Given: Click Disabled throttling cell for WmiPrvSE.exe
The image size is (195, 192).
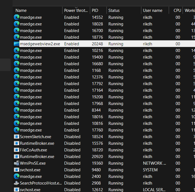Looking at the screenshot, I should pyautogui.click(x=72, y=163).
